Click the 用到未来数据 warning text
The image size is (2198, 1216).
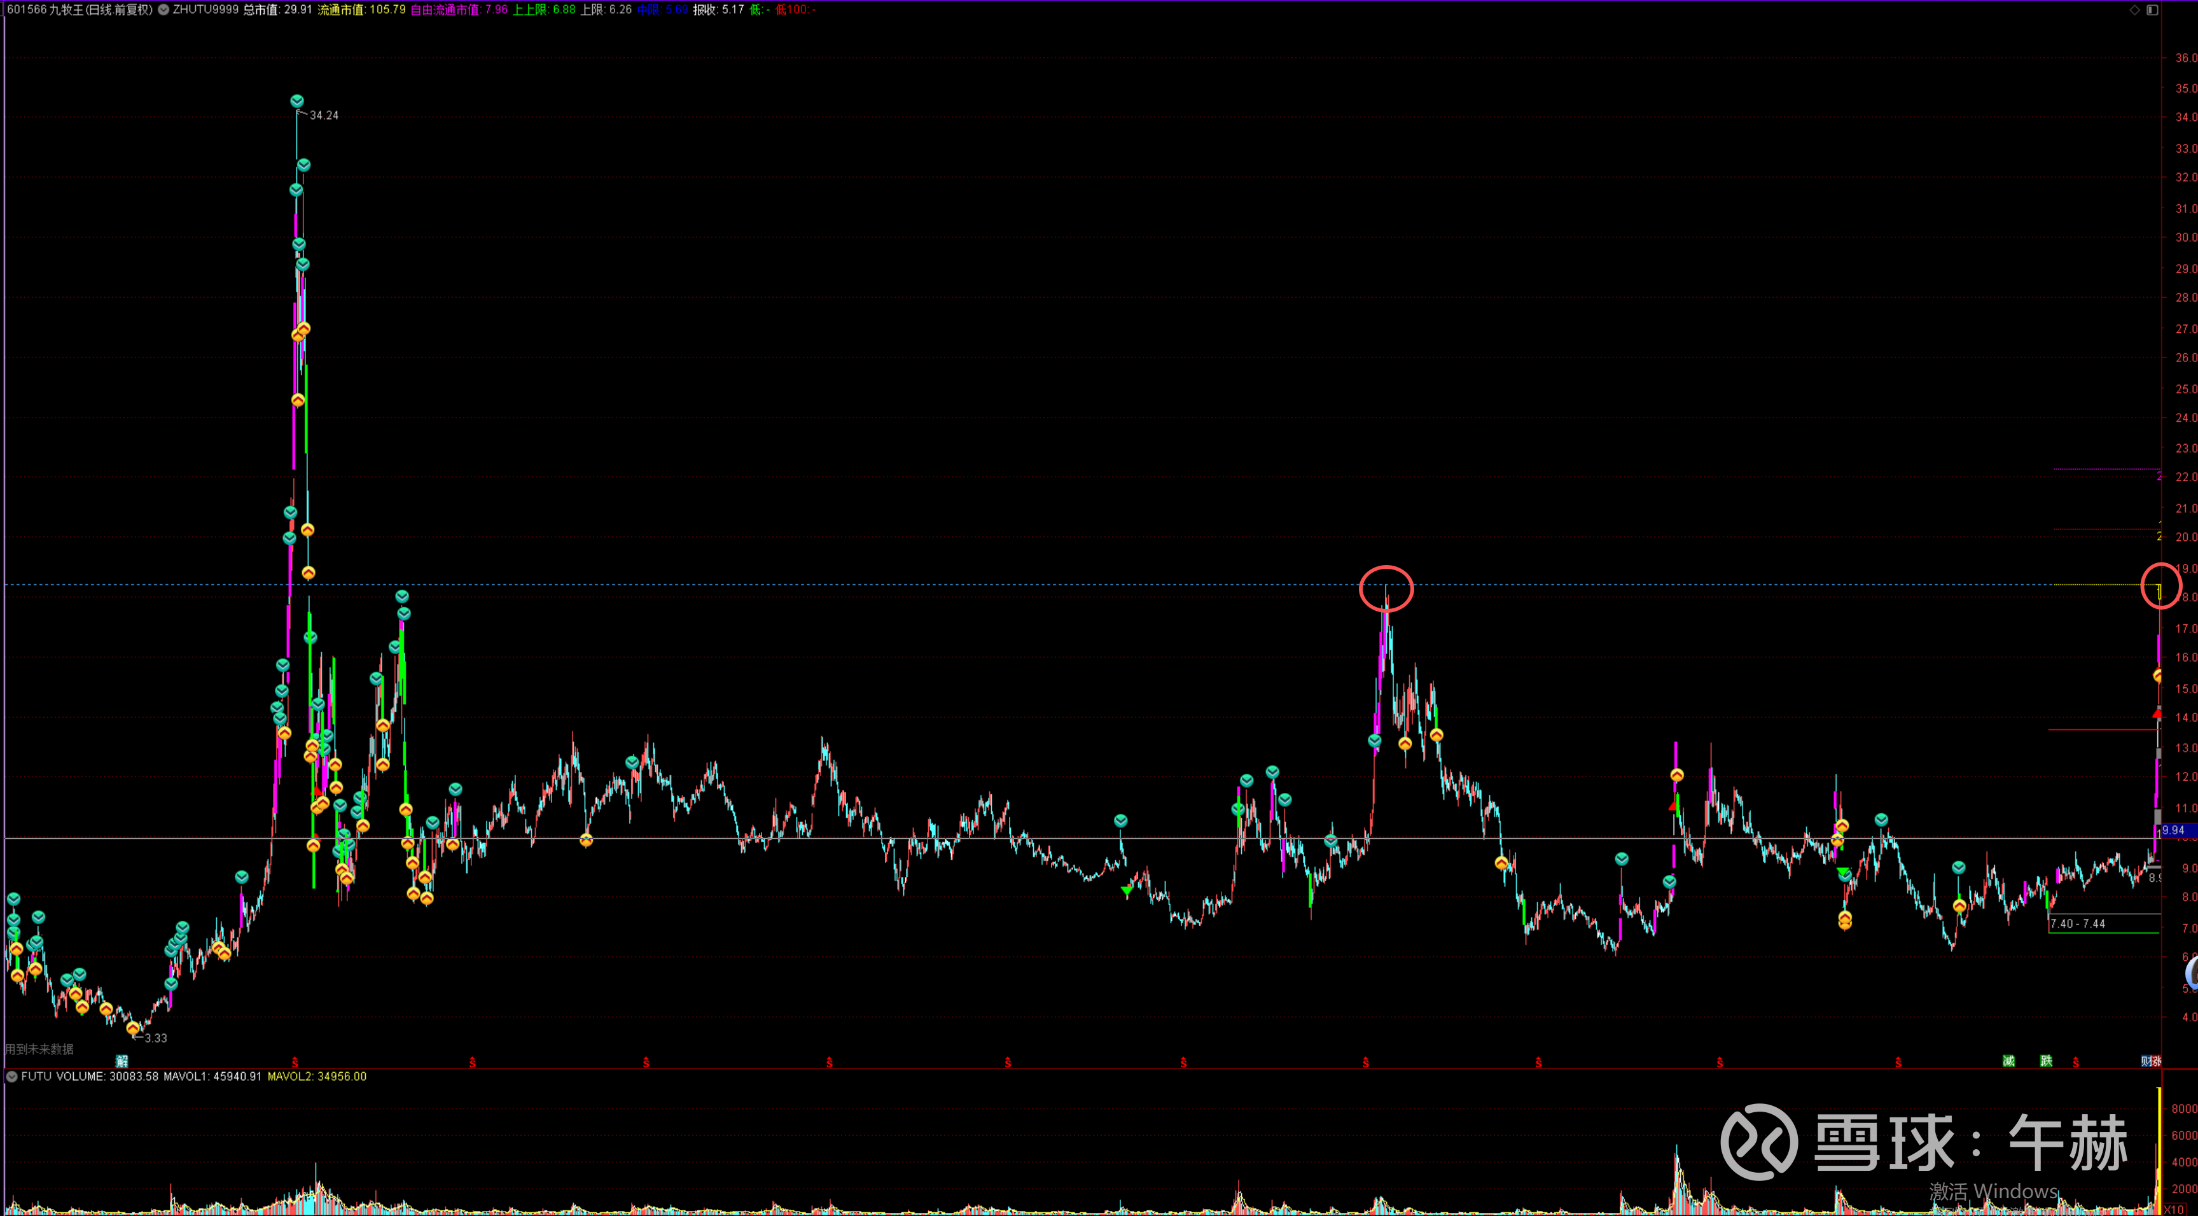(39, 1049)
